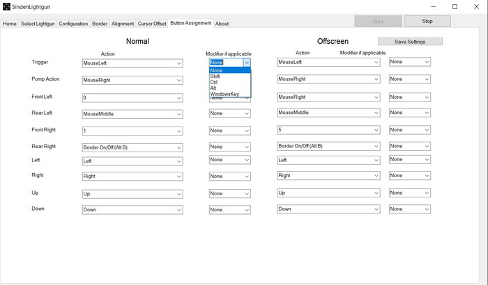
Task: Open Offscreen Front Right action dropdown showing 5
Action: [375, 131]
